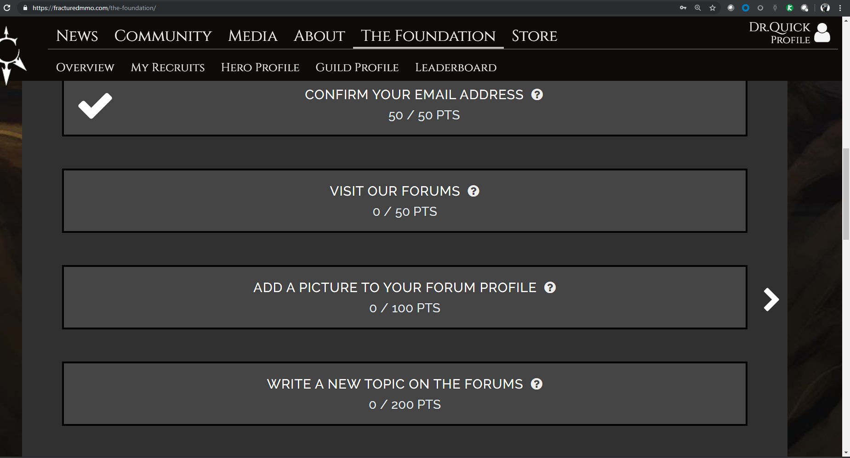Image resolution: width=850 pixels, height=458 pixels.
Task: Bookmark page with the star icon
Action: tap(713, 8)
